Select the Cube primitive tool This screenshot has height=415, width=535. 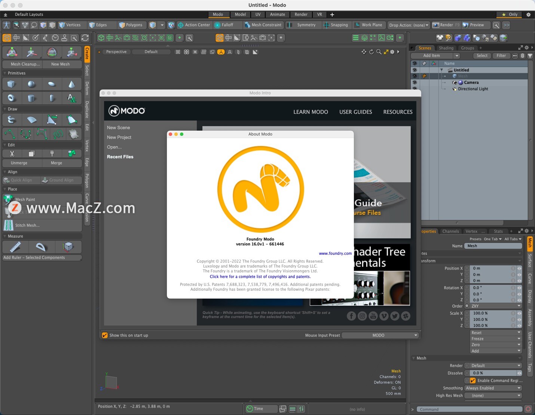11,84
